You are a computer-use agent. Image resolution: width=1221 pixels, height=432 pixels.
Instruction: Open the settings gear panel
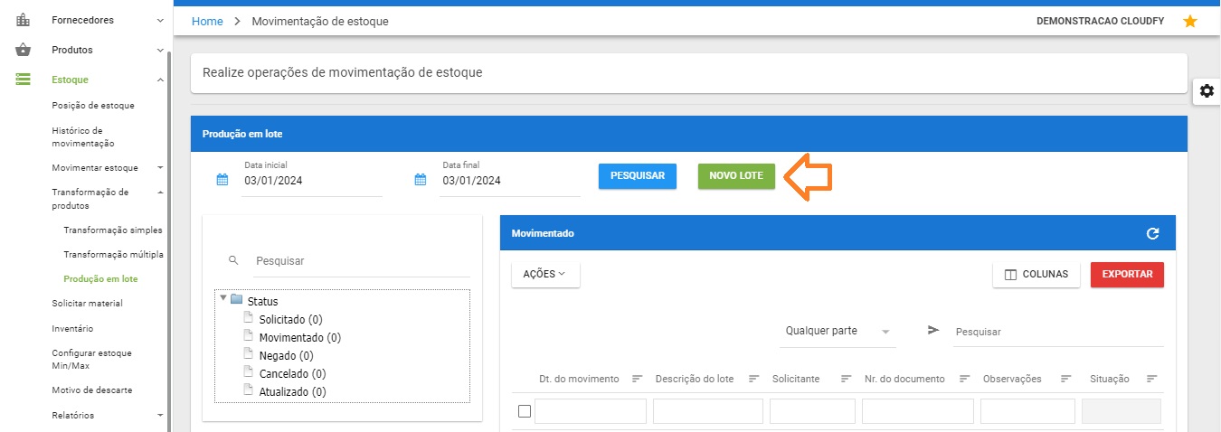coord(1207,91)
